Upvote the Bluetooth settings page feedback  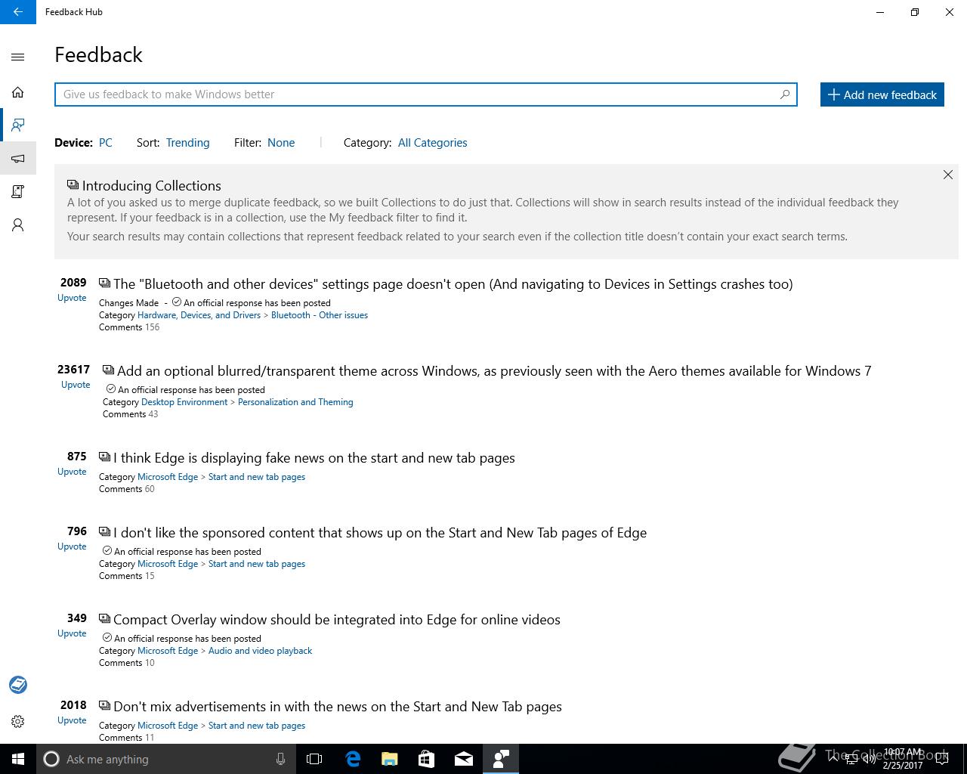(x=72, y=298)
